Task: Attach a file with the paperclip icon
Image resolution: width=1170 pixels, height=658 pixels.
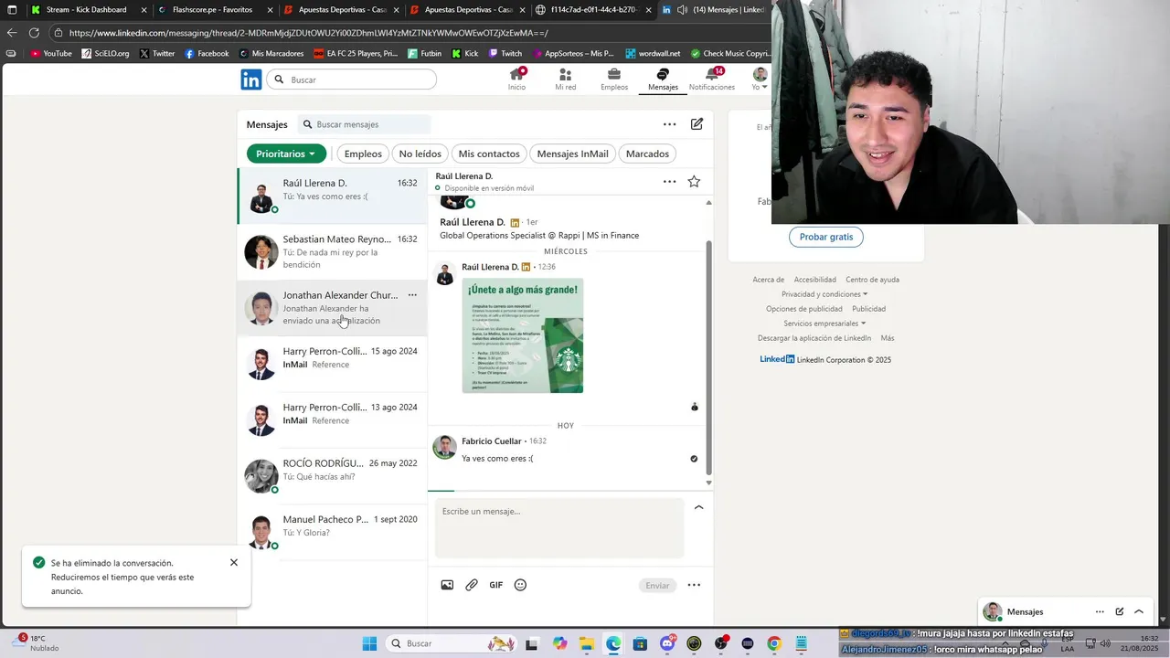Action: pyautogui.click(x=472, y=585)
